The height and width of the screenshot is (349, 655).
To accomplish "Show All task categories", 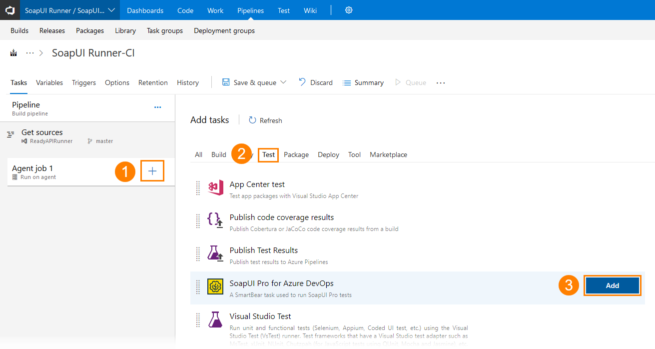I will [199, 154].
